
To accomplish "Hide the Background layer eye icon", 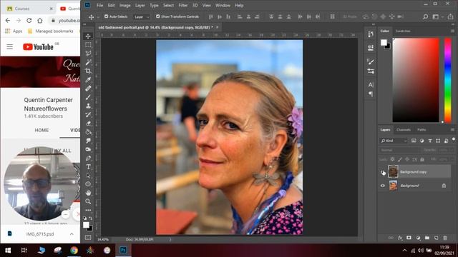I will pos(383,186).
